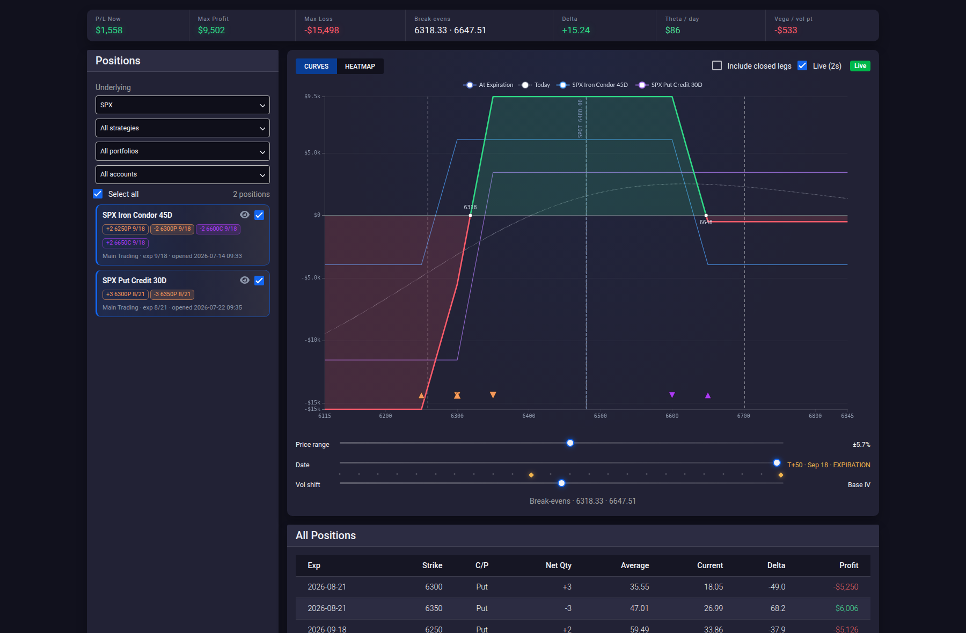This screenshot has height=633, width=966.
Task: Click the Theta / day $86 value
Action: 672,30
